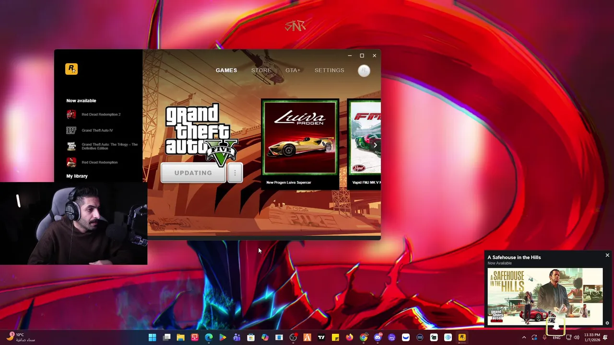This screenshot has width=614, height=345.
Task: Open the Windows Start menu
Action: [x=153, y=337]
